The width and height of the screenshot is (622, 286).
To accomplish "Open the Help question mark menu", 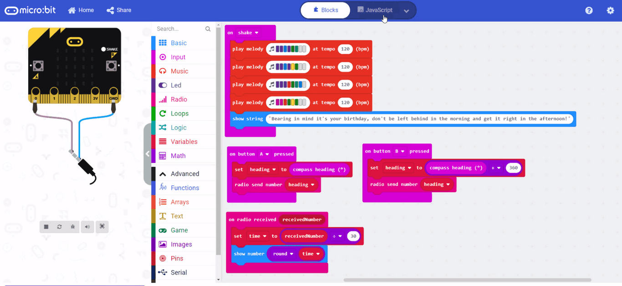I will click(x=589, y=10).
